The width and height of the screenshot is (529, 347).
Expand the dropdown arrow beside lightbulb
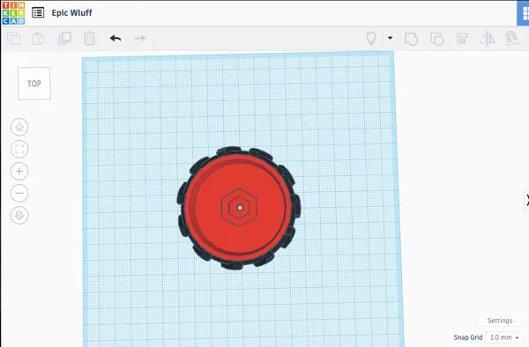pos(390,38)
